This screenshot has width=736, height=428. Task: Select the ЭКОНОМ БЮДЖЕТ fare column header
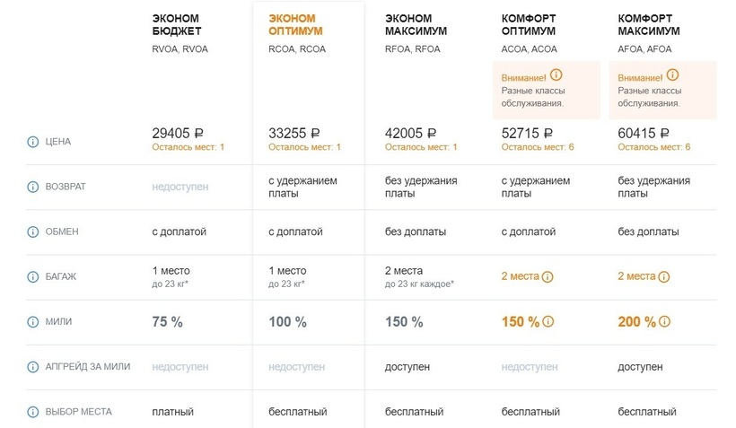[177, 24]
